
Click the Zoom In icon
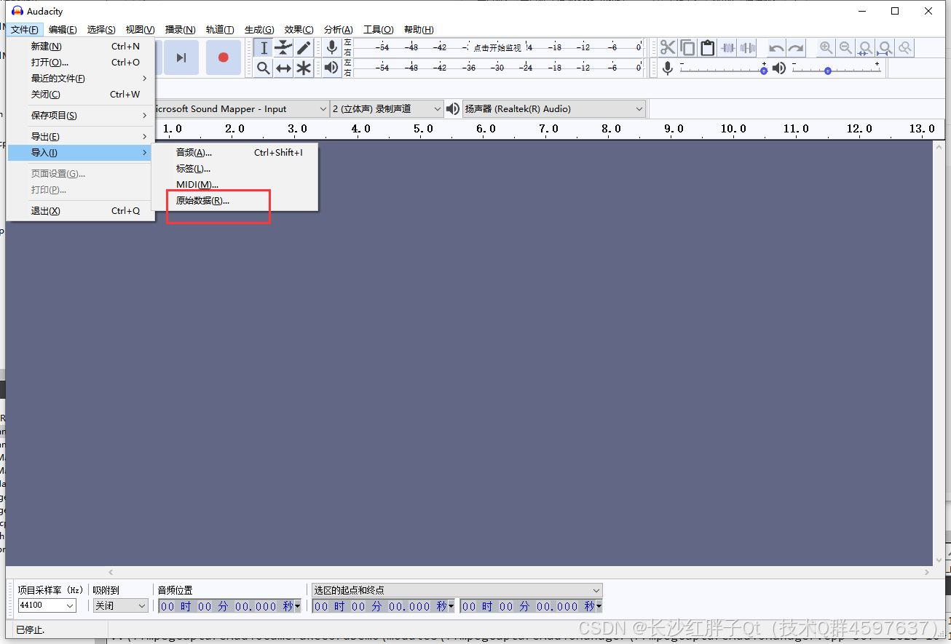(826, 48)
